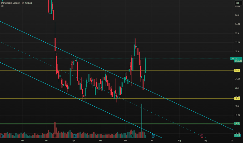Screen dimensions: 243x143
Task: Click the CPB ticker tag on price axis
Action: tap(232, 58)
